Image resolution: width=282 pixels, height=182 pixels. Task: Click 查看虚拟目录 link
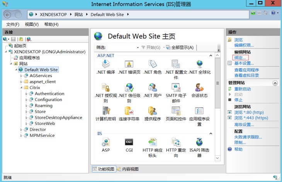coord(246,76)
